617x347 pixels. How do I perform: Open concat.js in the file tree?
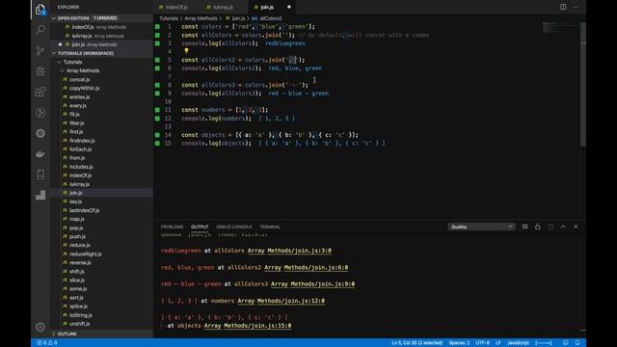pos(79,79)
